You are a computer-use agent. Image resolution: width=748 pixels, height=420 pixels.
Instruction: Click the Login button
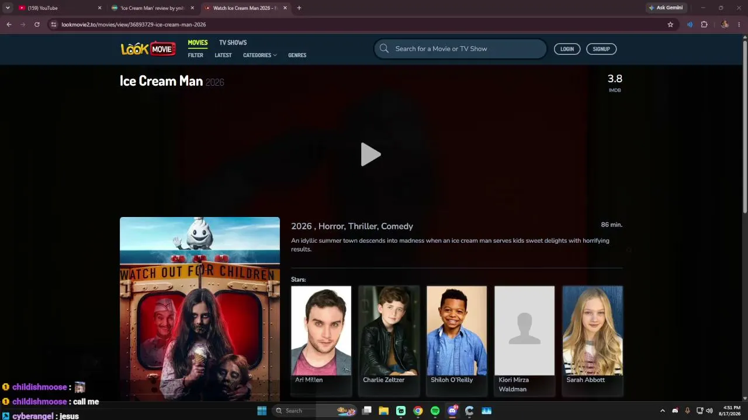(567, 49)
